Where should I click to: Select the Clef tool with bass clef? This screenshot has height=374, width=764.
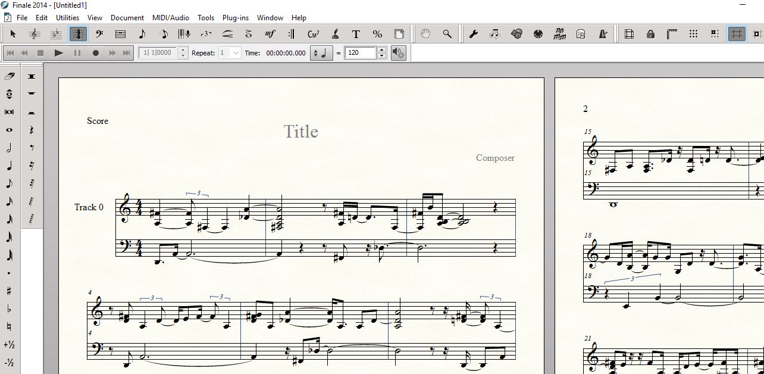pos(99,34)
